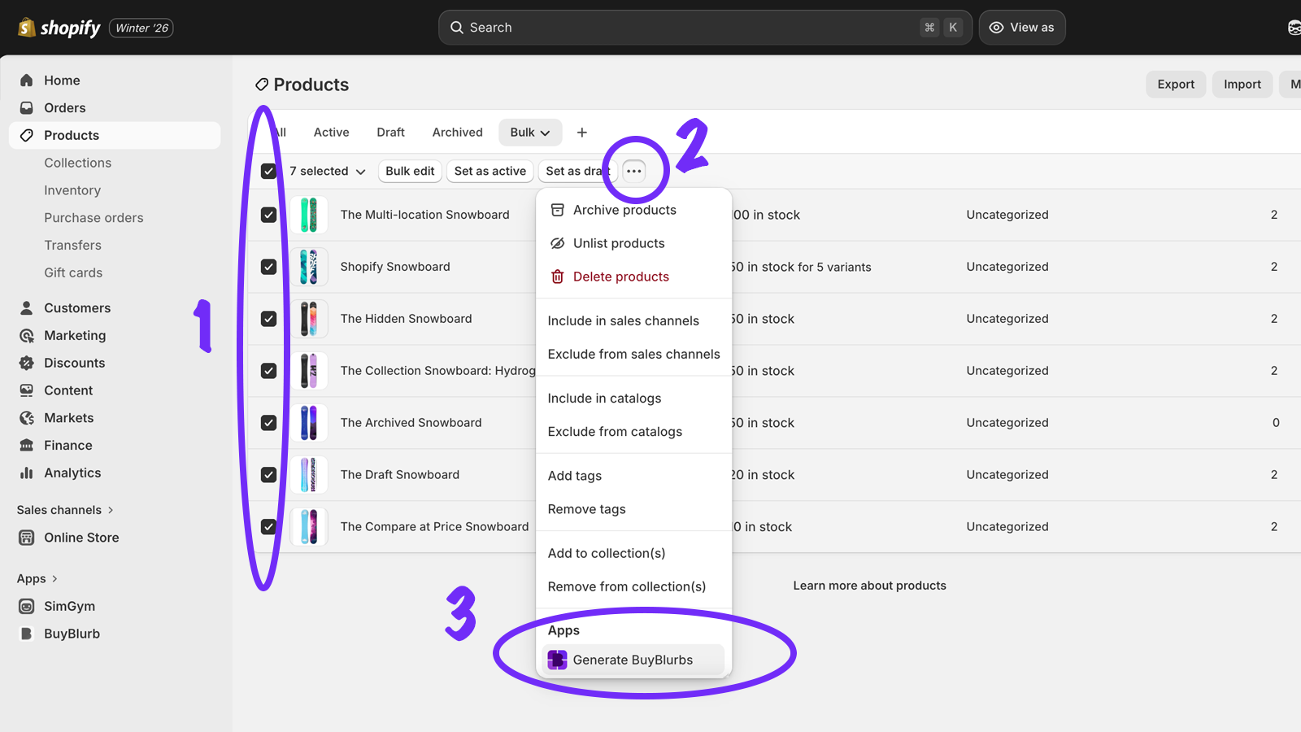Select the Customers icon in the sidebar
1301x732 pixels.
(x=25, y=307)
